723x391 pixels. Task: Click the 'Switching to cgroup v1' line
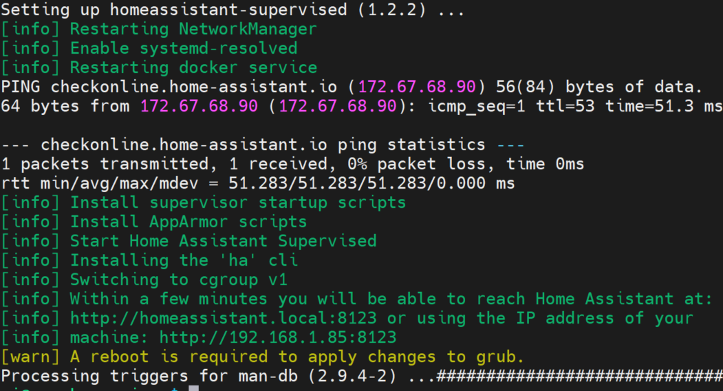tap(144, 279)
